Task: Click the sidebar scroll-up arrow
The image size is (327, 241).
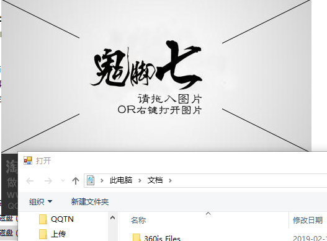Action: click(112, 218)
